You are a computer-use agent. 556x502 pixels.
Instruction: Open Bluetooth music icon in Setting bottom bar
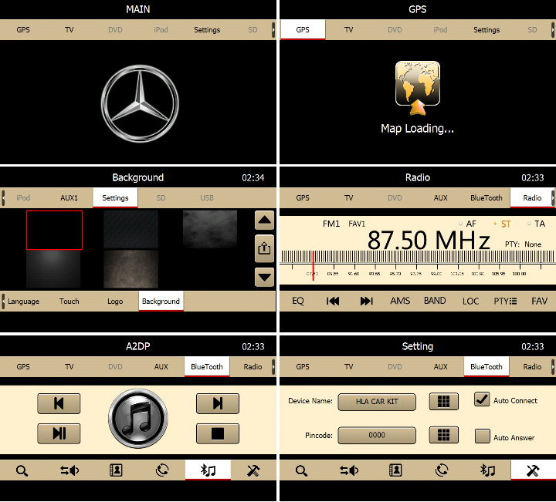click(x=487, y=470)
